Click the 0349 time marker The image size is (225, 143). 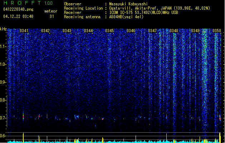(195, 31)
